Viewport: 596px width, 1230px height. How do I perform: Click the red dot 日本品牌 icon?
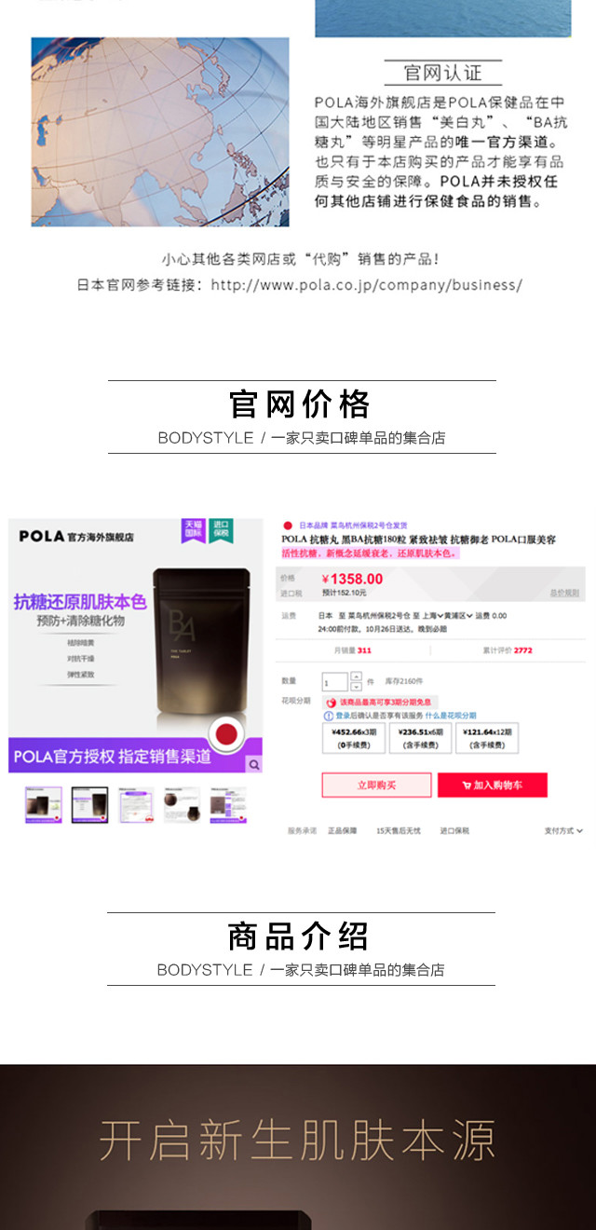tap(288, 526)
